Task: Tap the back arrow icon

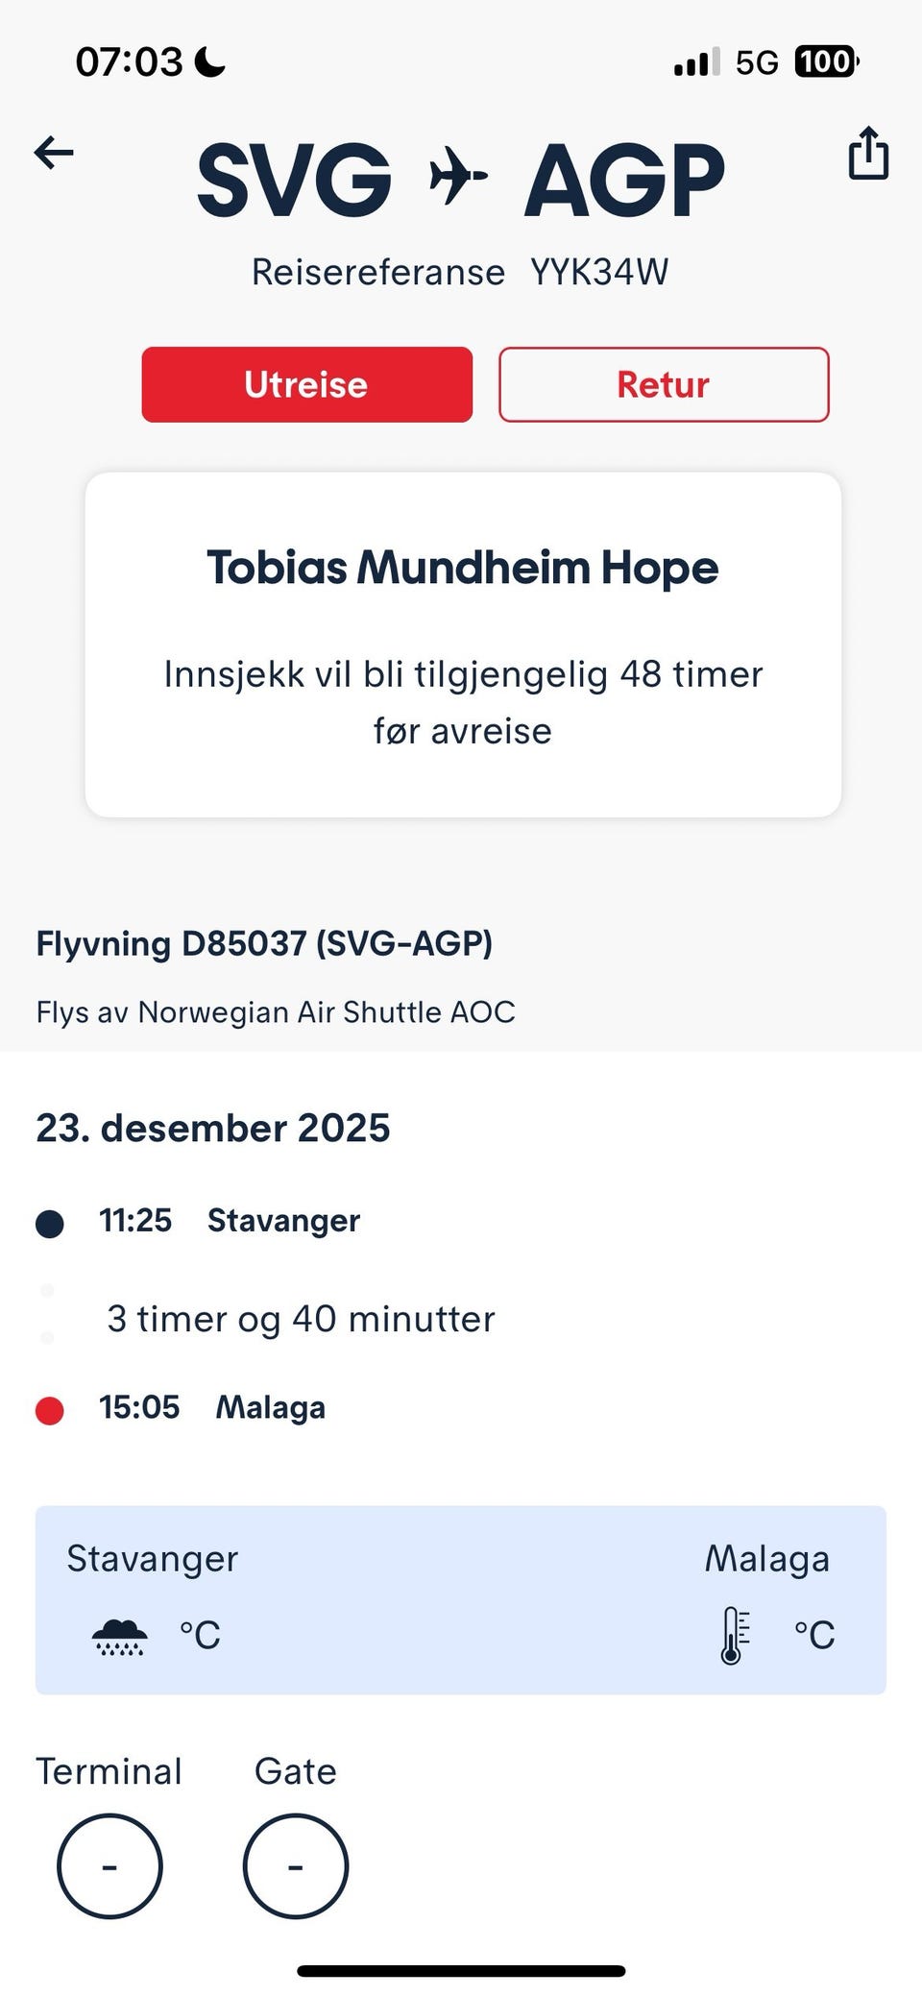Action: coord(54,153)
